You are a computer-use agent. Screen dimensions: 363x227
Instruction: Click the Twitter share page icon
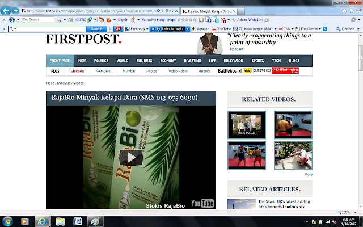click(216, 20)
